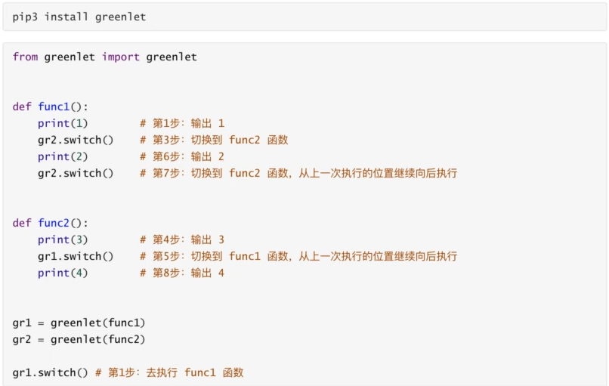Click the def func2 definition line
This screenshot has height=386, width=609.
(x=51, y=223)
